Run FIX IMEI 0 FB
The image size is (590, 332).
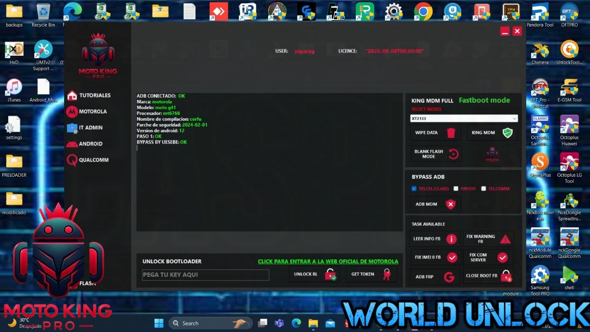435,257
